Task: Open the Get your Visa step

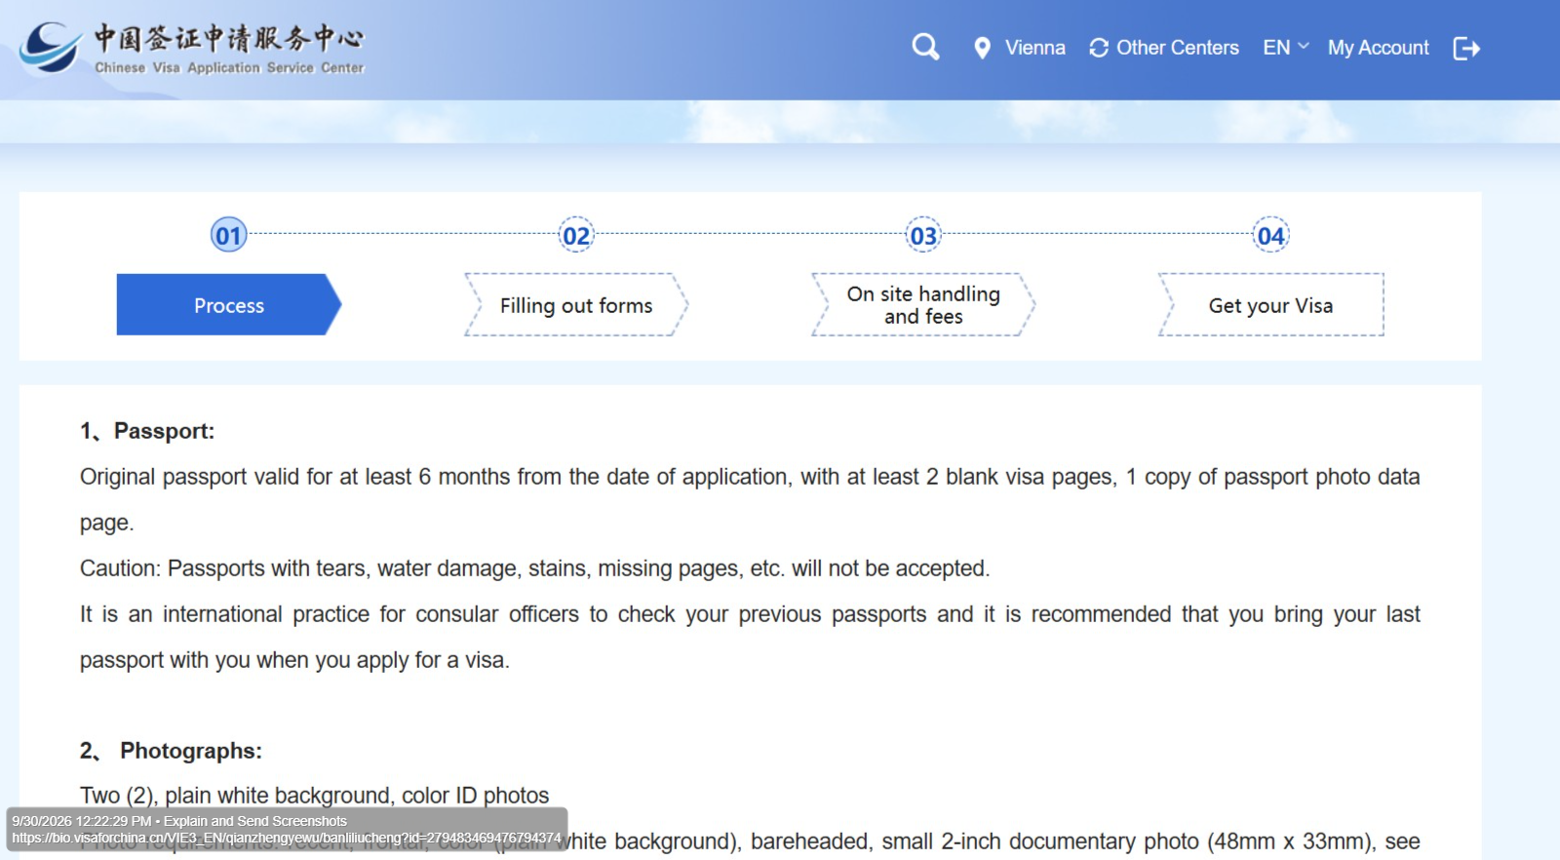Action: 1270,305
